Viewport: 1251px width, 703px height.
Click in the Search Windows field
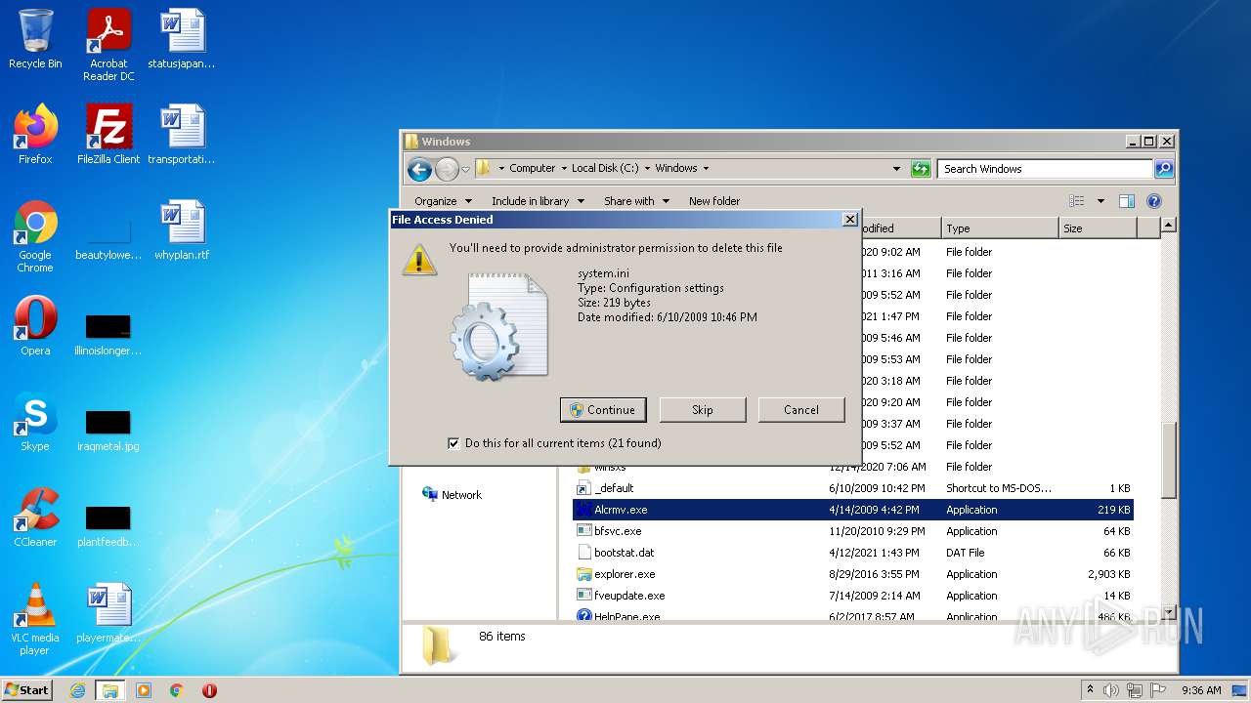point(1046,169)
